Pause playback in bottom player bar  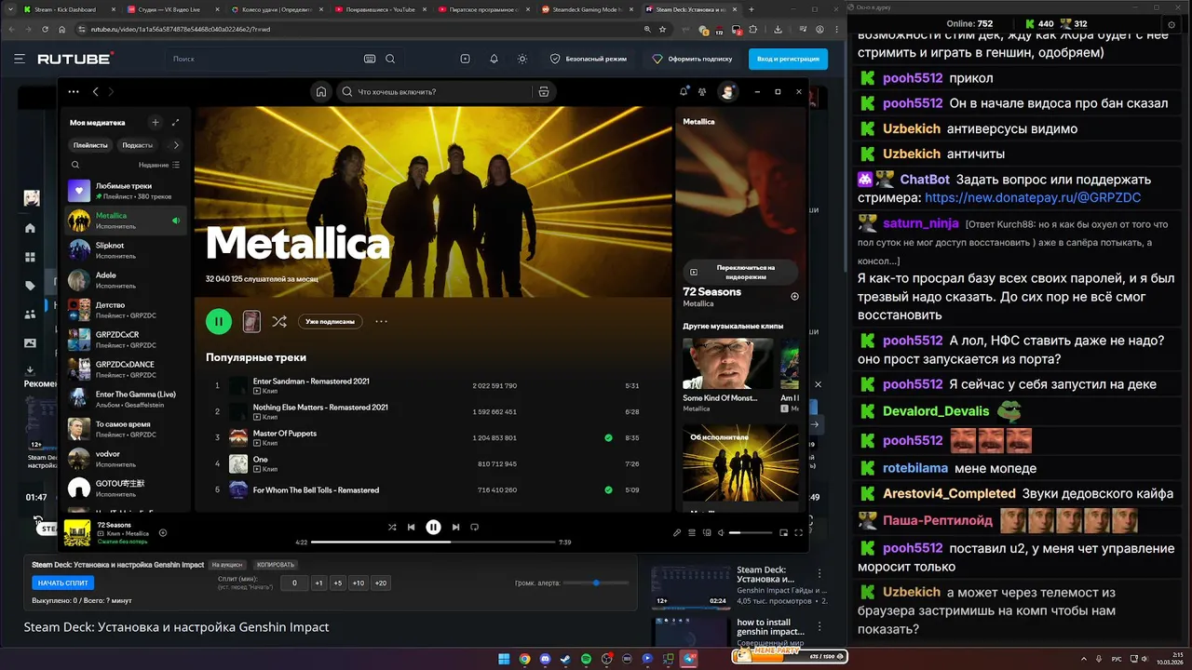(x=433, y=527)
